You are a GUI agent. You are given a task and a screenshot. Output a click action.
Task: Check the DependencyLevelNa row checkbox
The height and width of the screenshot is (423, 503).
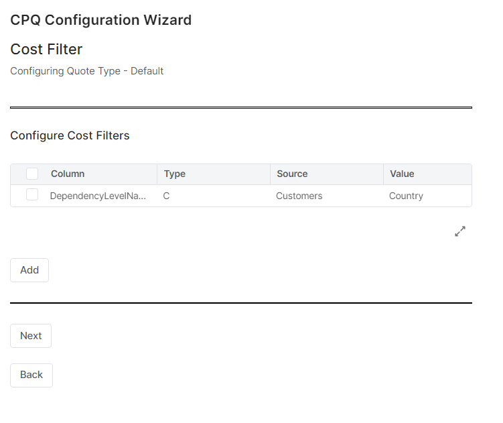[32, 195]
